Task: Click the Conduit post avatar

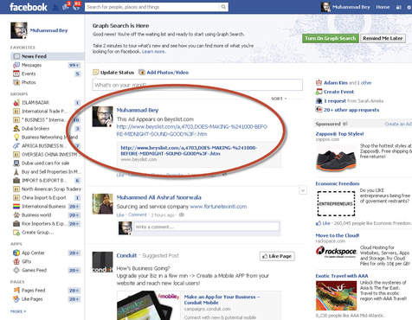Action: point(102,262)
